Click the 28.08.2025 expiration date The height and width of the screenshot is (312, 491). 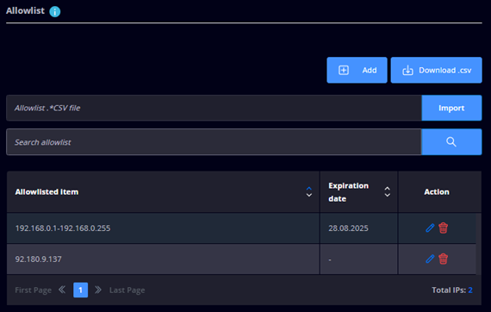(x=348, y=228)
